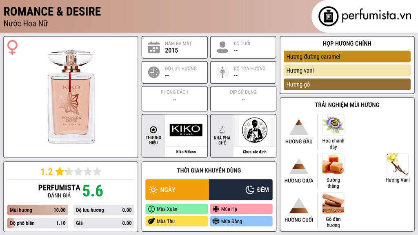
Task: Click the Kiko Milano brand name label
Action: tap(186, 152)
